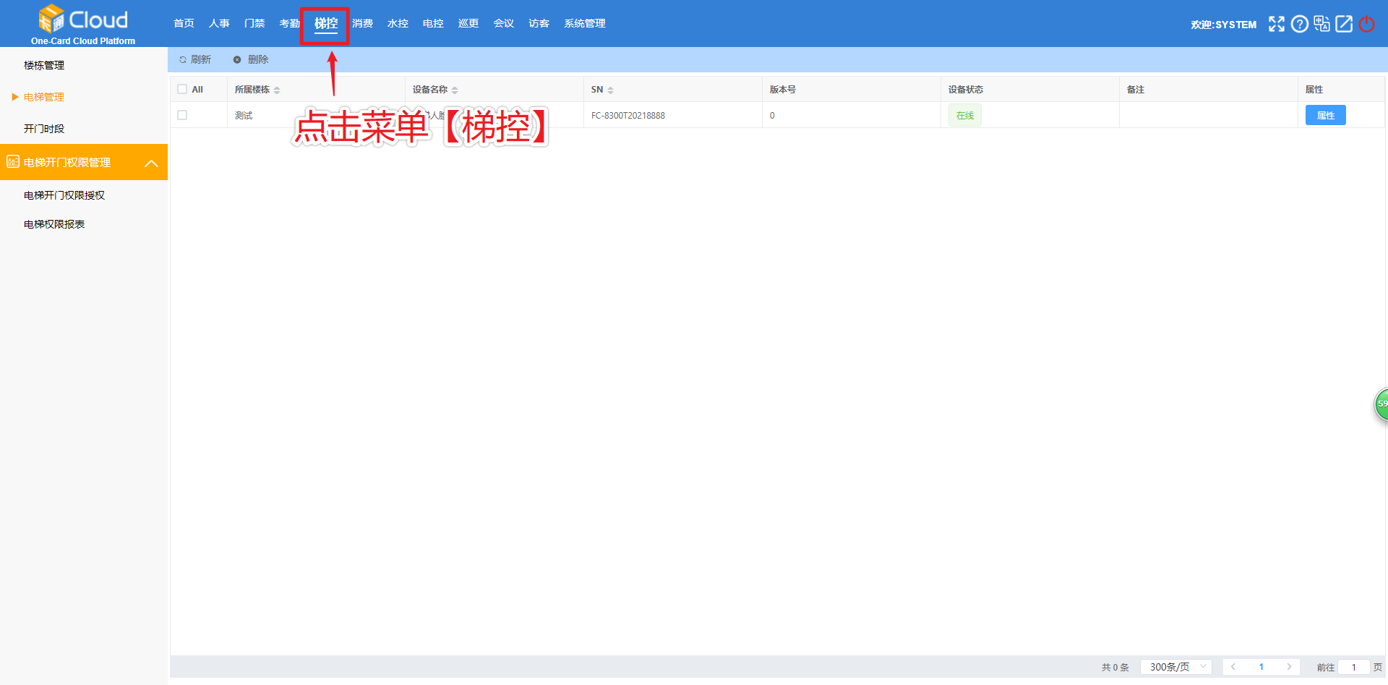Click the 刷新 refresh toolbar icon
The height and width of the screenshot is (685, 1388).
point(183,60)
